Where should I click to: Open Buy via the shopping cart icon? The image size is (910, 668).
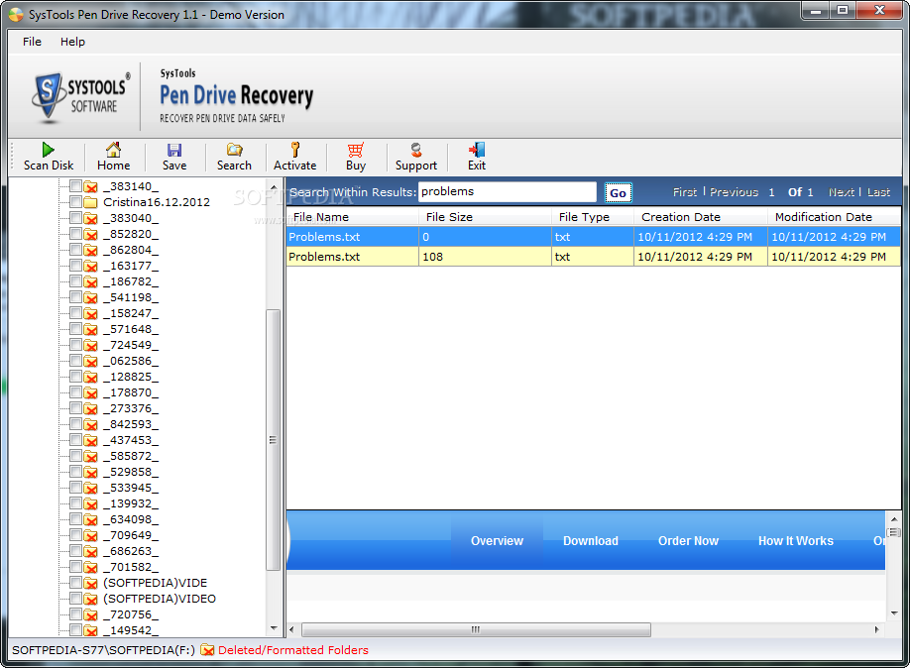tap(355, 150)
